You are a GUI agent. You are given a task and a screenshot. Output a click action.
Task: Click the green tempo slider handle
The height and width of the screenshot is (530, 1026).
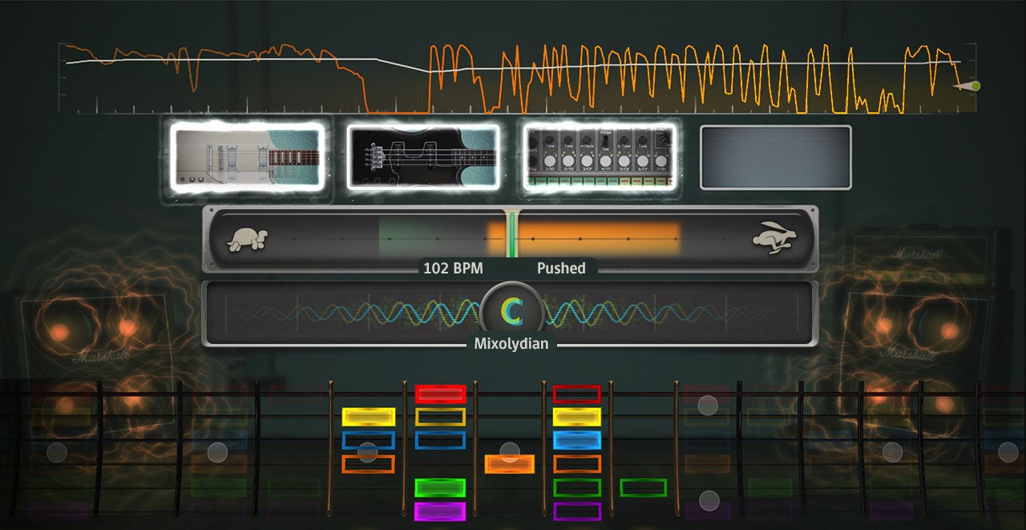(x=511, y=234)
